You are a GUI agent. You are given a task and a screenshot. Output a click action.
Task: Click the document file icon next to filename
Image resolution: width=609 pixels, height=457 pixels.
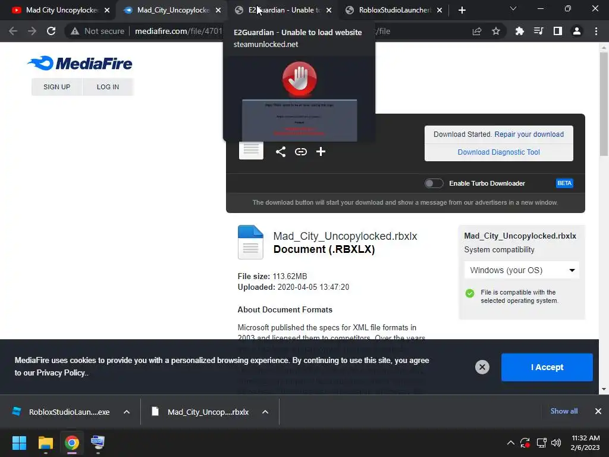click(250, 242)
